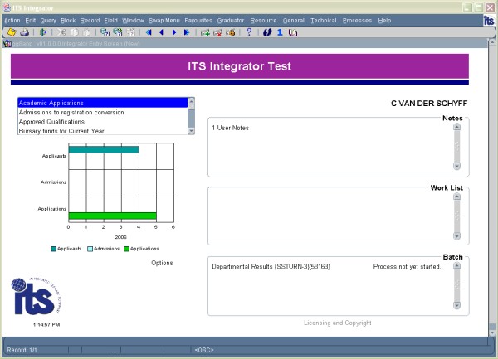Open the Block menu

pyautogui.click(x=68, y=21)
